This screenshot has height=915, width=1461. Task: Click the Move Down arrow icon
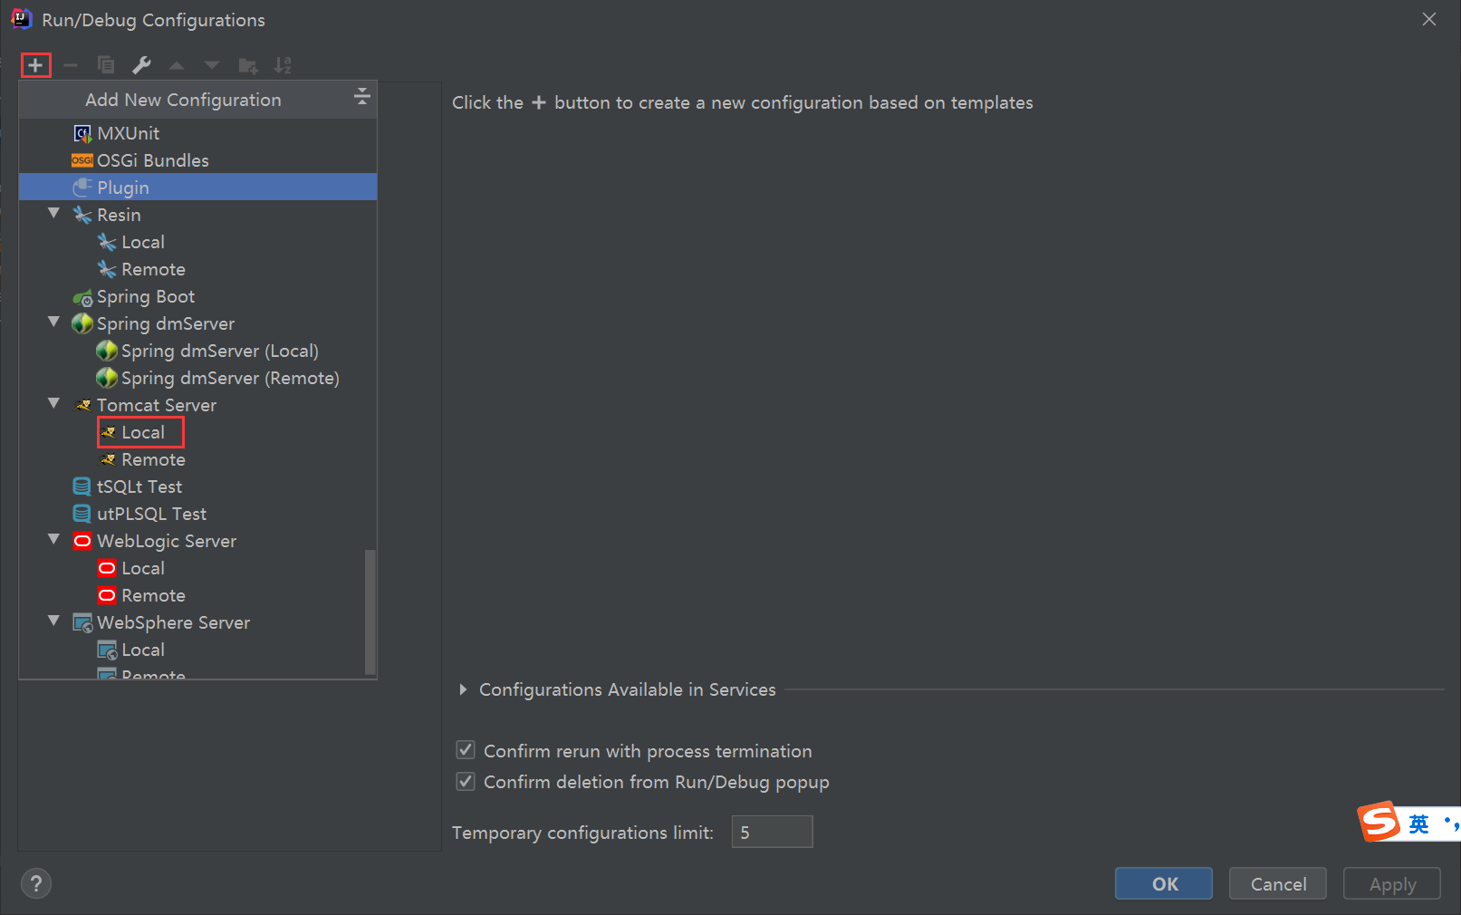(212, 65)
